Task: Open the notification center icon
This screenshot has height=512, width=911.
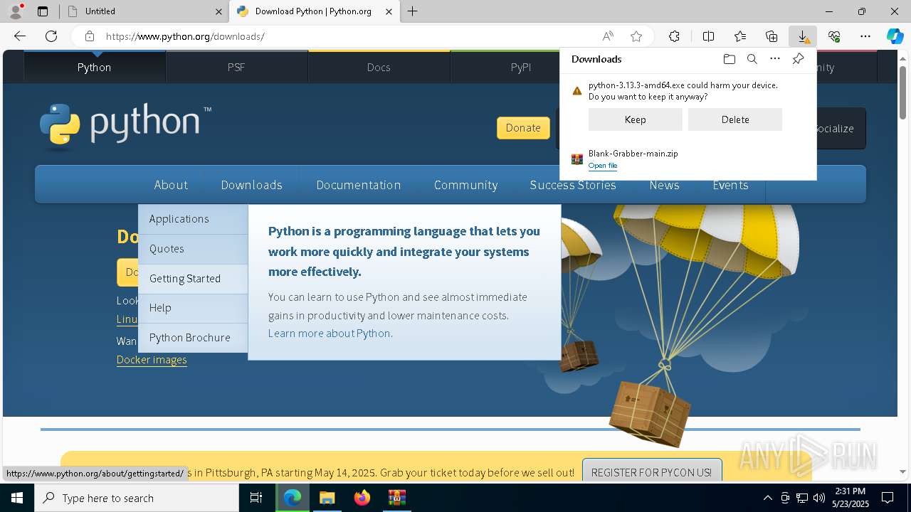Action: (888, 498)
